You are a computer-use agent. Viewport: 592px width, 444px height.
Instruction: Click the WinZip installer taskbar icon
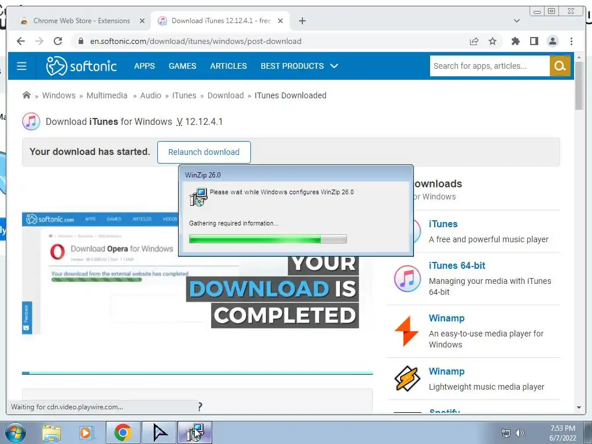point(195,432)
